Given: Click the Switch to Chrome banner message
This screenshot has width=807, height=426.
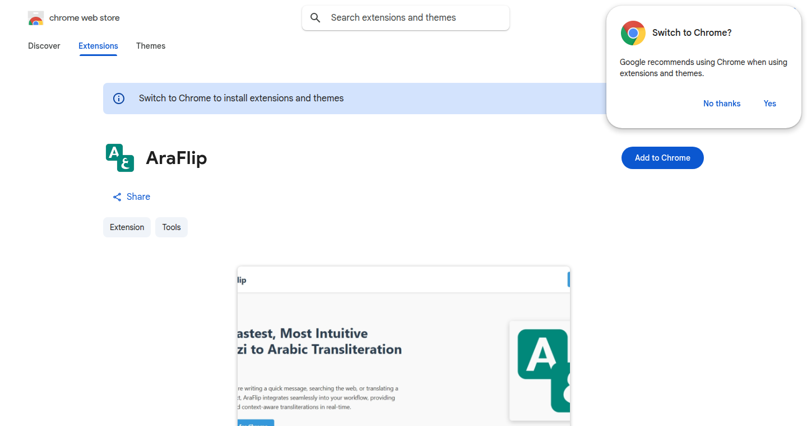Looking at the screenshot, I should 242,99.
